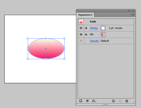Click the Add New Fill icon

(x=87, y=101)
